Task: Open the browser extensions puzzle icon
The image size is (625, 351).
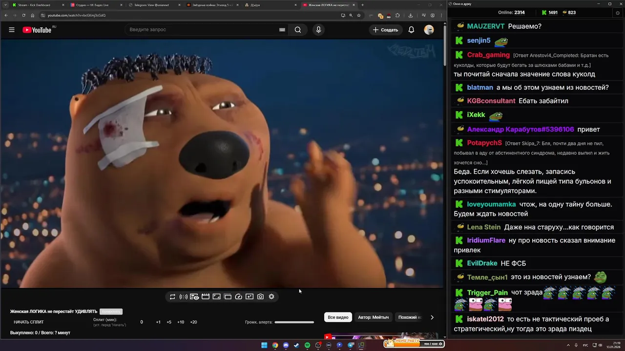Action: click(397, 15)
